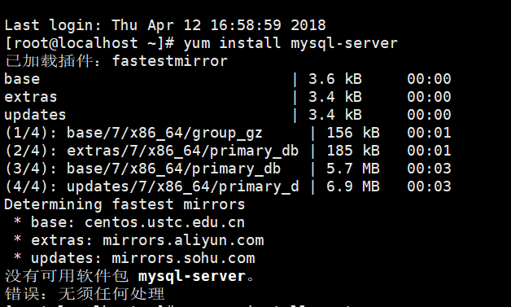The width and height of the screenshot is (511, 307).
Task: Click the base/7/x86_64/group_gz download line
Action: point(228,133)
